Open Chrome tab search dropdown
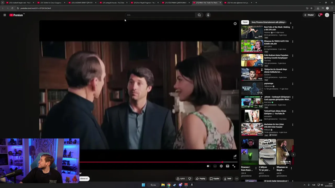Image resolution: width=335 pixels, height=188 pixels. (x=3, y=3)
